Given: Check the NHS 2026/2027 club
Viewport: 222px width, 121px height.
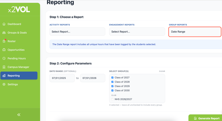Looking at the screenshot, I should pos(112,99).
